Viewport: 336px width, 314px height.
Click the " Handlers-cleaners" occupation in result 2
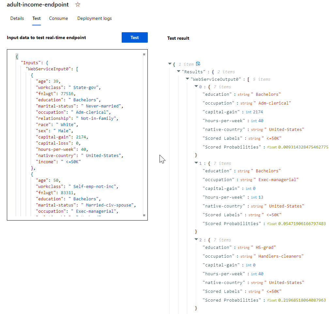tap(279, 256)
